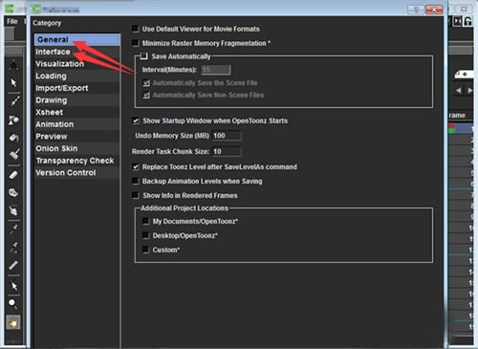The height and width of the screenshot is (349, 478).
Task: Open the Import/Export category
Action: pyautogui.click(x=77, y=88)
